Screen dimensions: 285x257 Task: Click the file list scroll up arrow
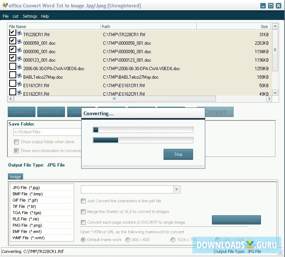pyautogui.click(x=275, y=26)
